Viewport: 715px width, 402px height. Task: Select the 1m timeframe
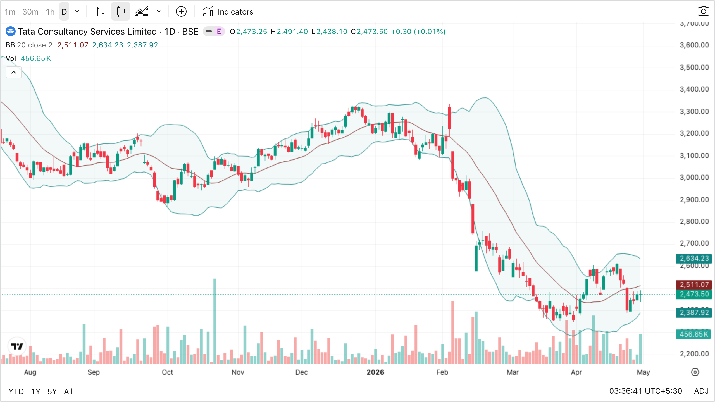click(10, 12)
